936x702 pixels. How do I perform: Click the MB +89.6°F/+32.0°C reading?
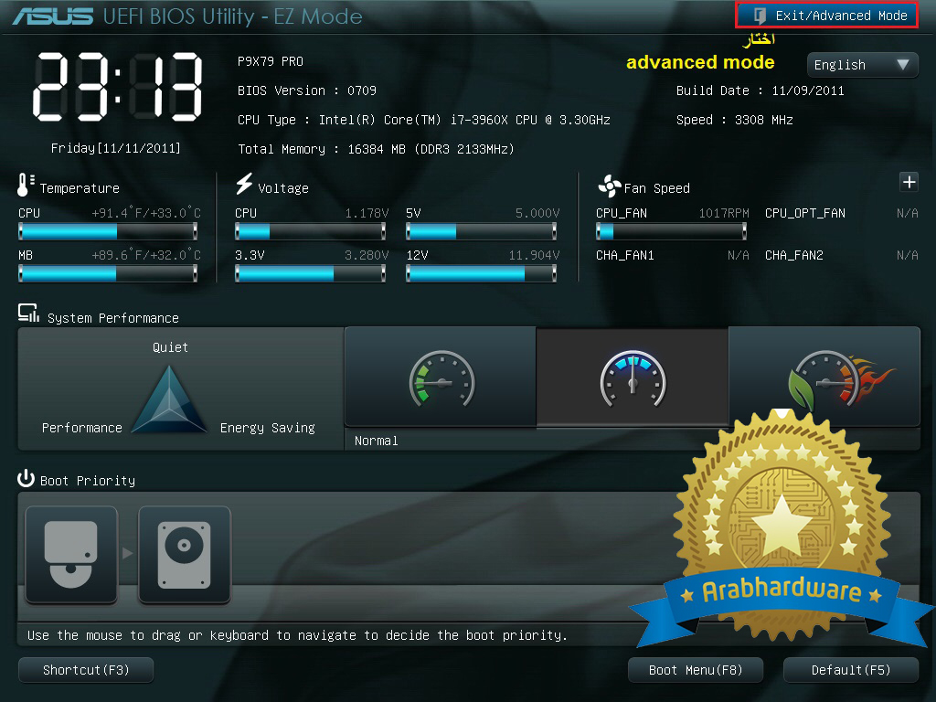click(x=146, y=256)
